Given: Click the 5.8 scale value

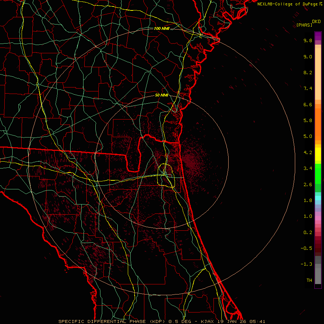Looking at the screenshot, I should [308, 121].
